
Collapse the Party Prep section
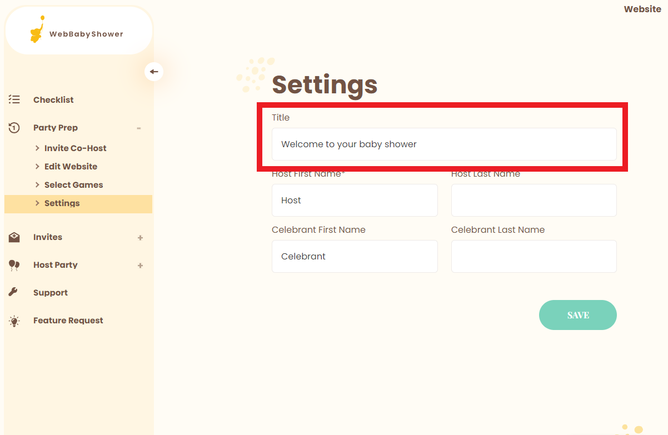tap(139, 128)
